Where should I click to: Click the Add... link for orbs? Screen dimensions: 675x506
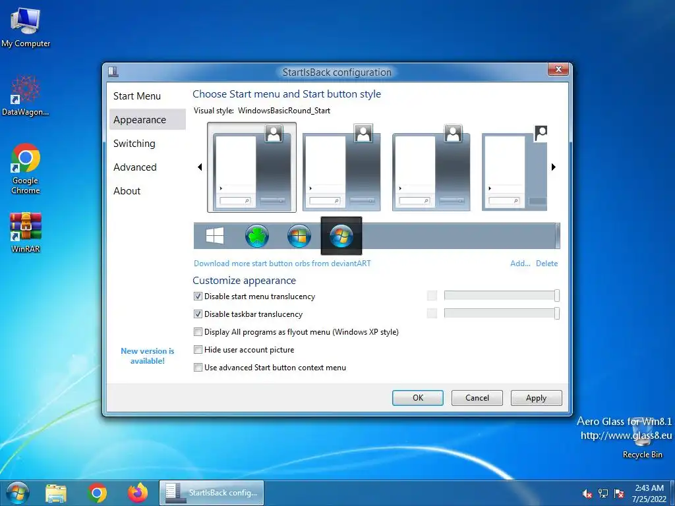[520, 264]
